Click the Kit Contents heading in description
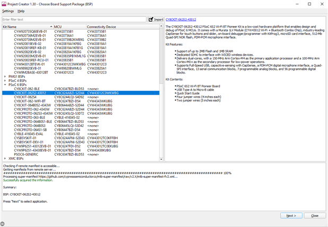328x227 pixels. [174, 79]
